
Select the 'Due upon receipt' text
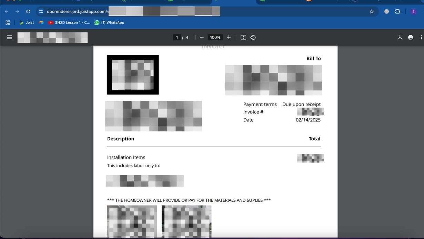[301, 104]
